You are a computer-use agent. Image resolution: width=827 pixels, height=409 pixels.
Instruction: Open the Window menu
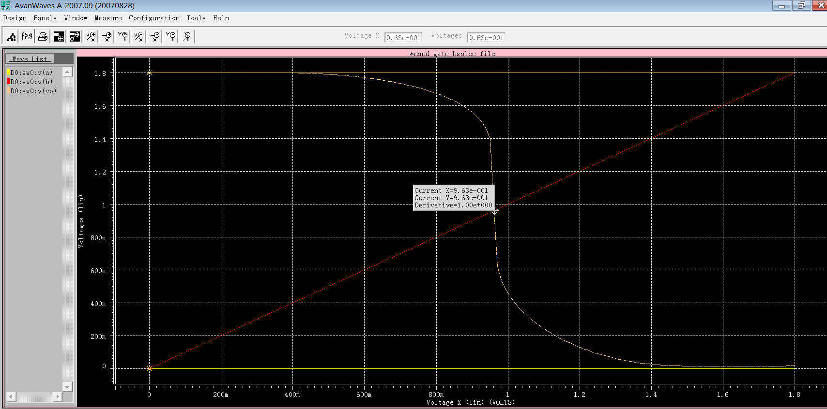[x=76, y=18]
